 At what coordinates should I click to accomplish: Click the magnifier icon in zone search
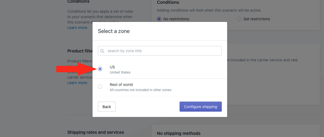[x=102, y=51]
